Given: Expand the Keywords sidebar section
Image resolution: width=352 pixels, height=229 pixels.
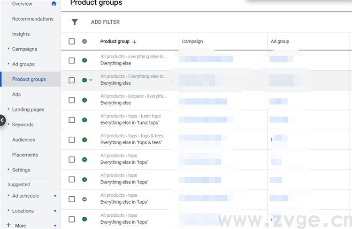Looking at the screenshot, I should [x=8, y=125].
